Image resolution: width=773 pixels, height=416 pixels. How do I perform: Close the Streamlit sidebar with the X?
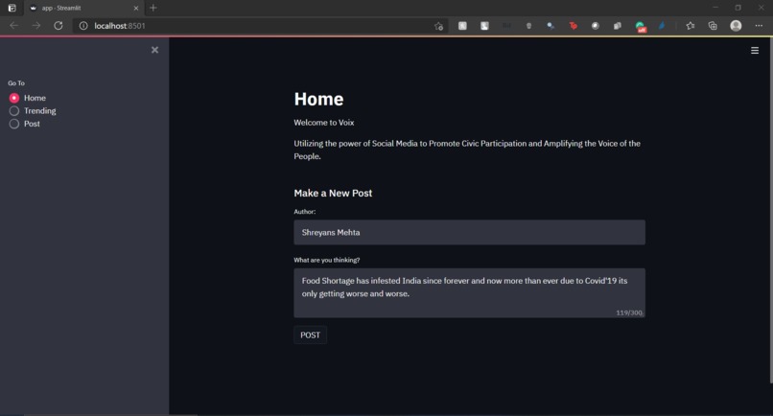(x=154, y=50)
